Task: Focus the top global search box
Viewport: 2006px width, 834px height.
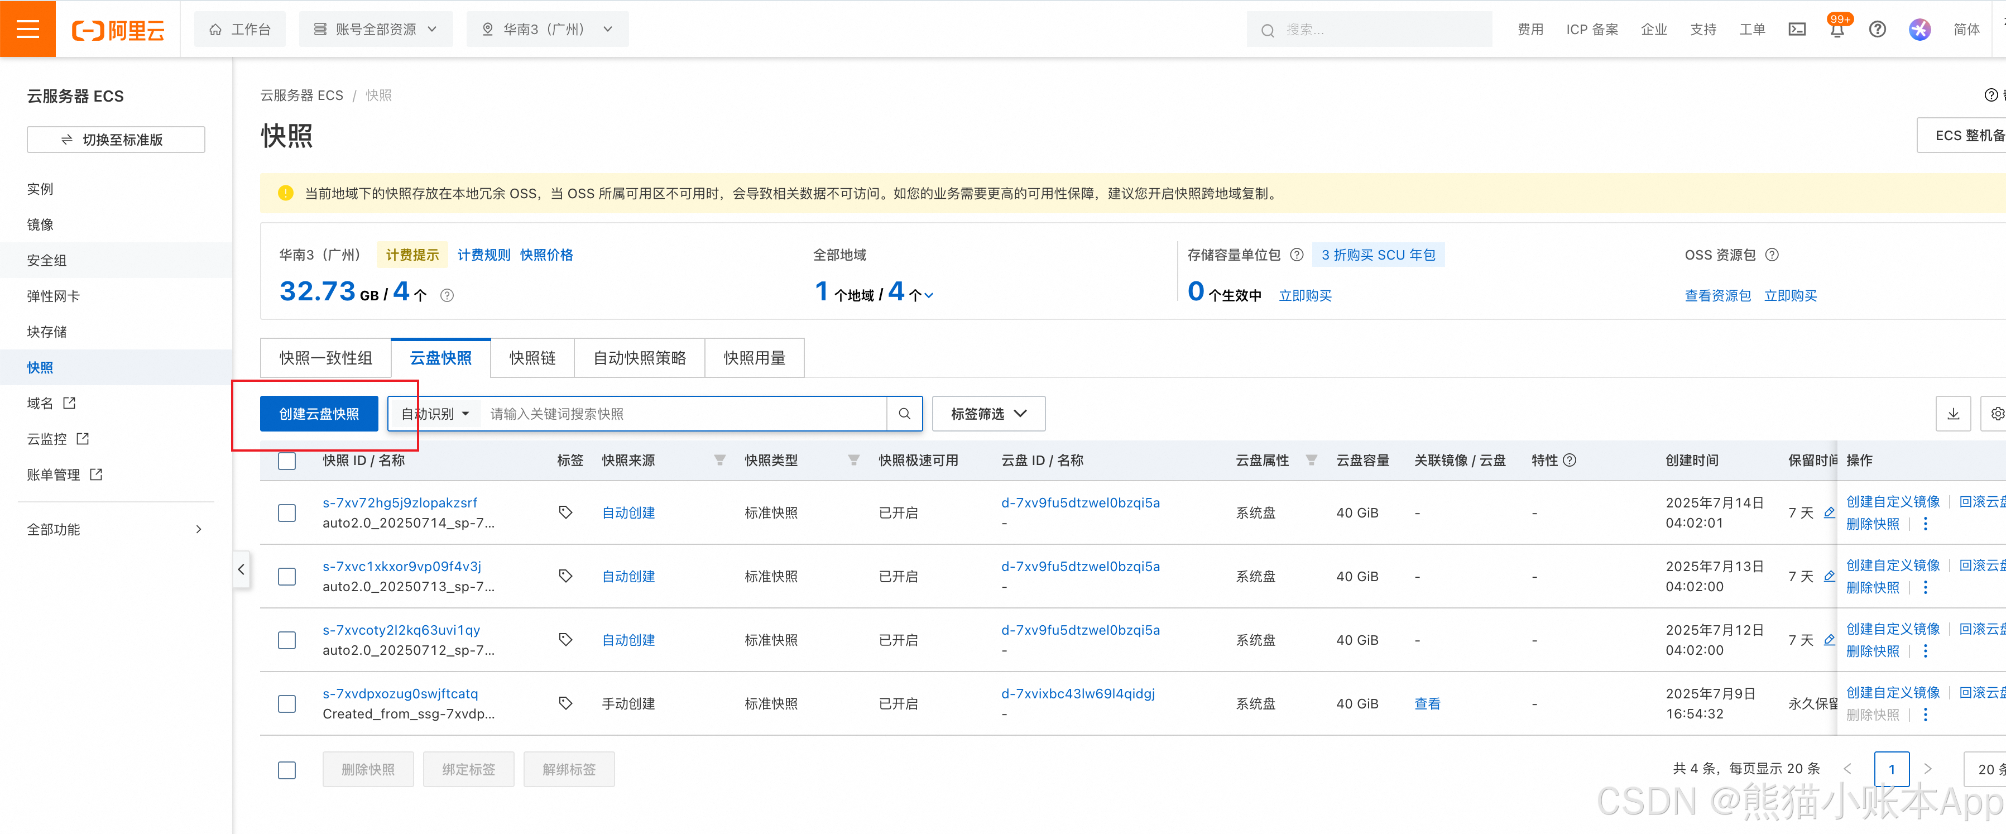Action: coord(1369,30)
